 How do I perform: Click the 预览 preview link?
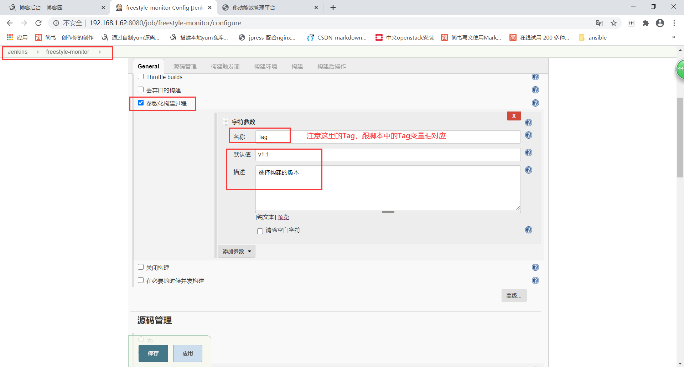click(x=284, y=217)
